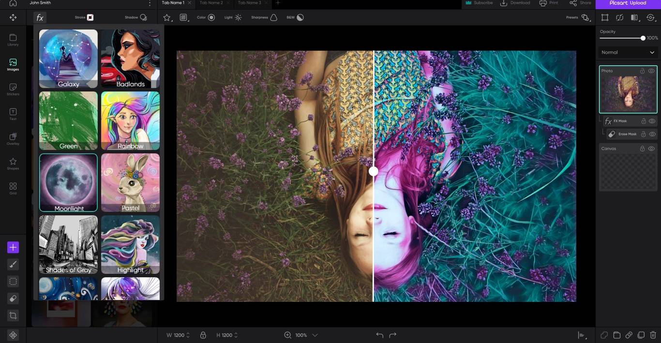Screen dimensions: 661x343
Task: Switch to Tab Name 2
Action: pos(211,2)
